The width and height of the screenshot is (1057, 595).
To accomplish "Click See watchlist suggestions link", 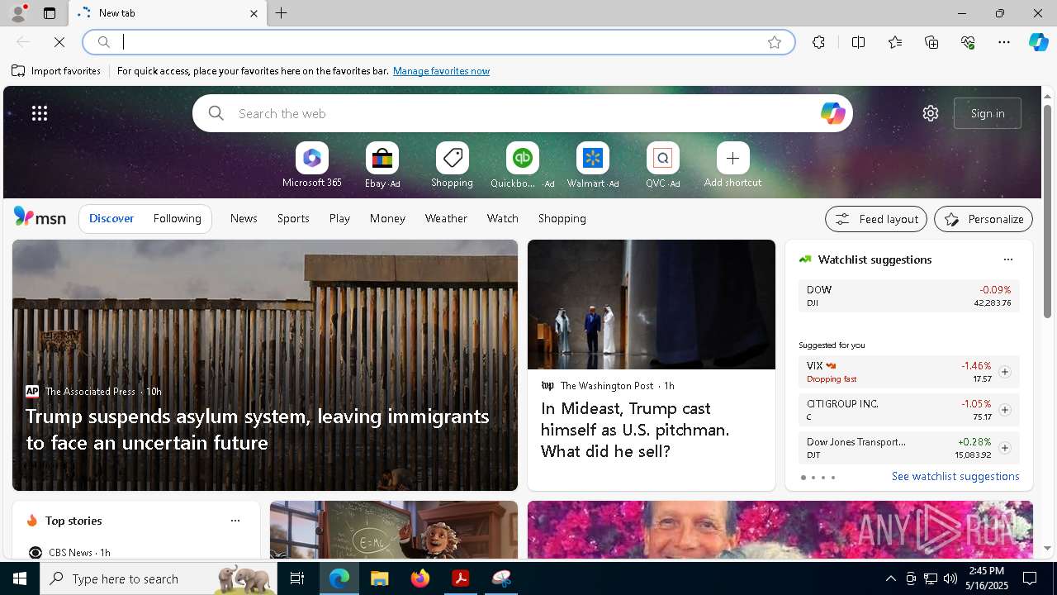I will point(955,476).
